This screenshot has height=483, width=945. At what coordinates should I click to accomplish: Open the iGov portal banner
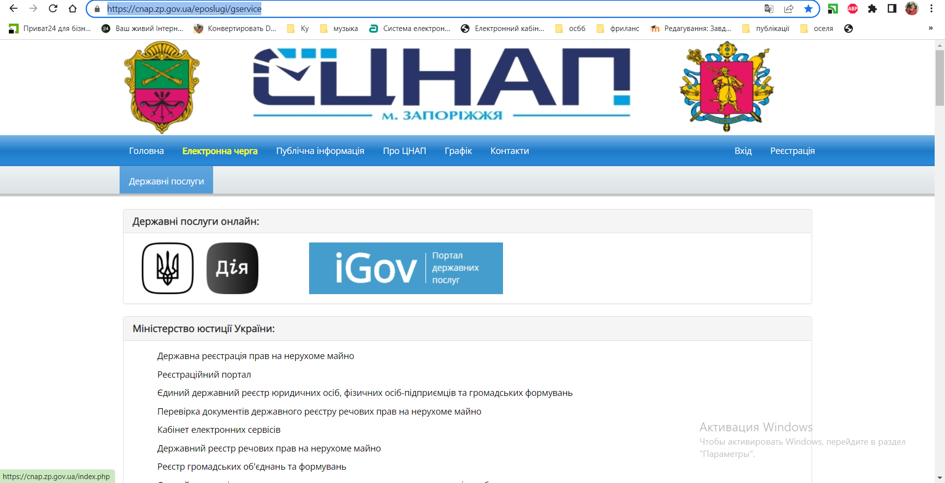[406, 268]
